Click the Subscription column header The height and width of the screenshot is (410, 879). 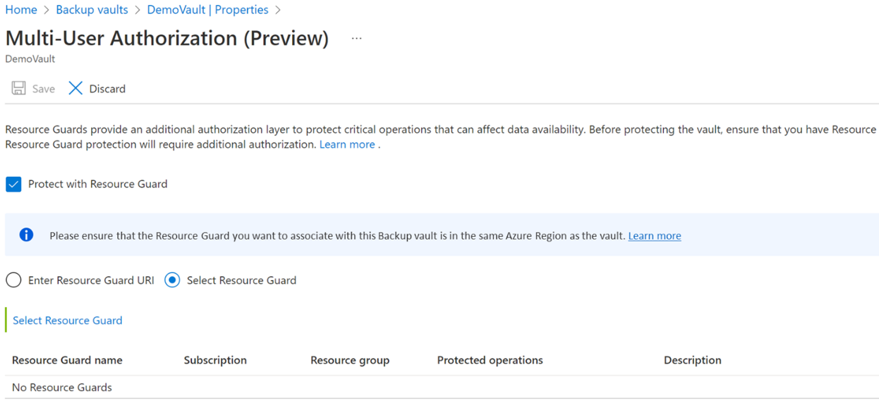click(215, 360)
